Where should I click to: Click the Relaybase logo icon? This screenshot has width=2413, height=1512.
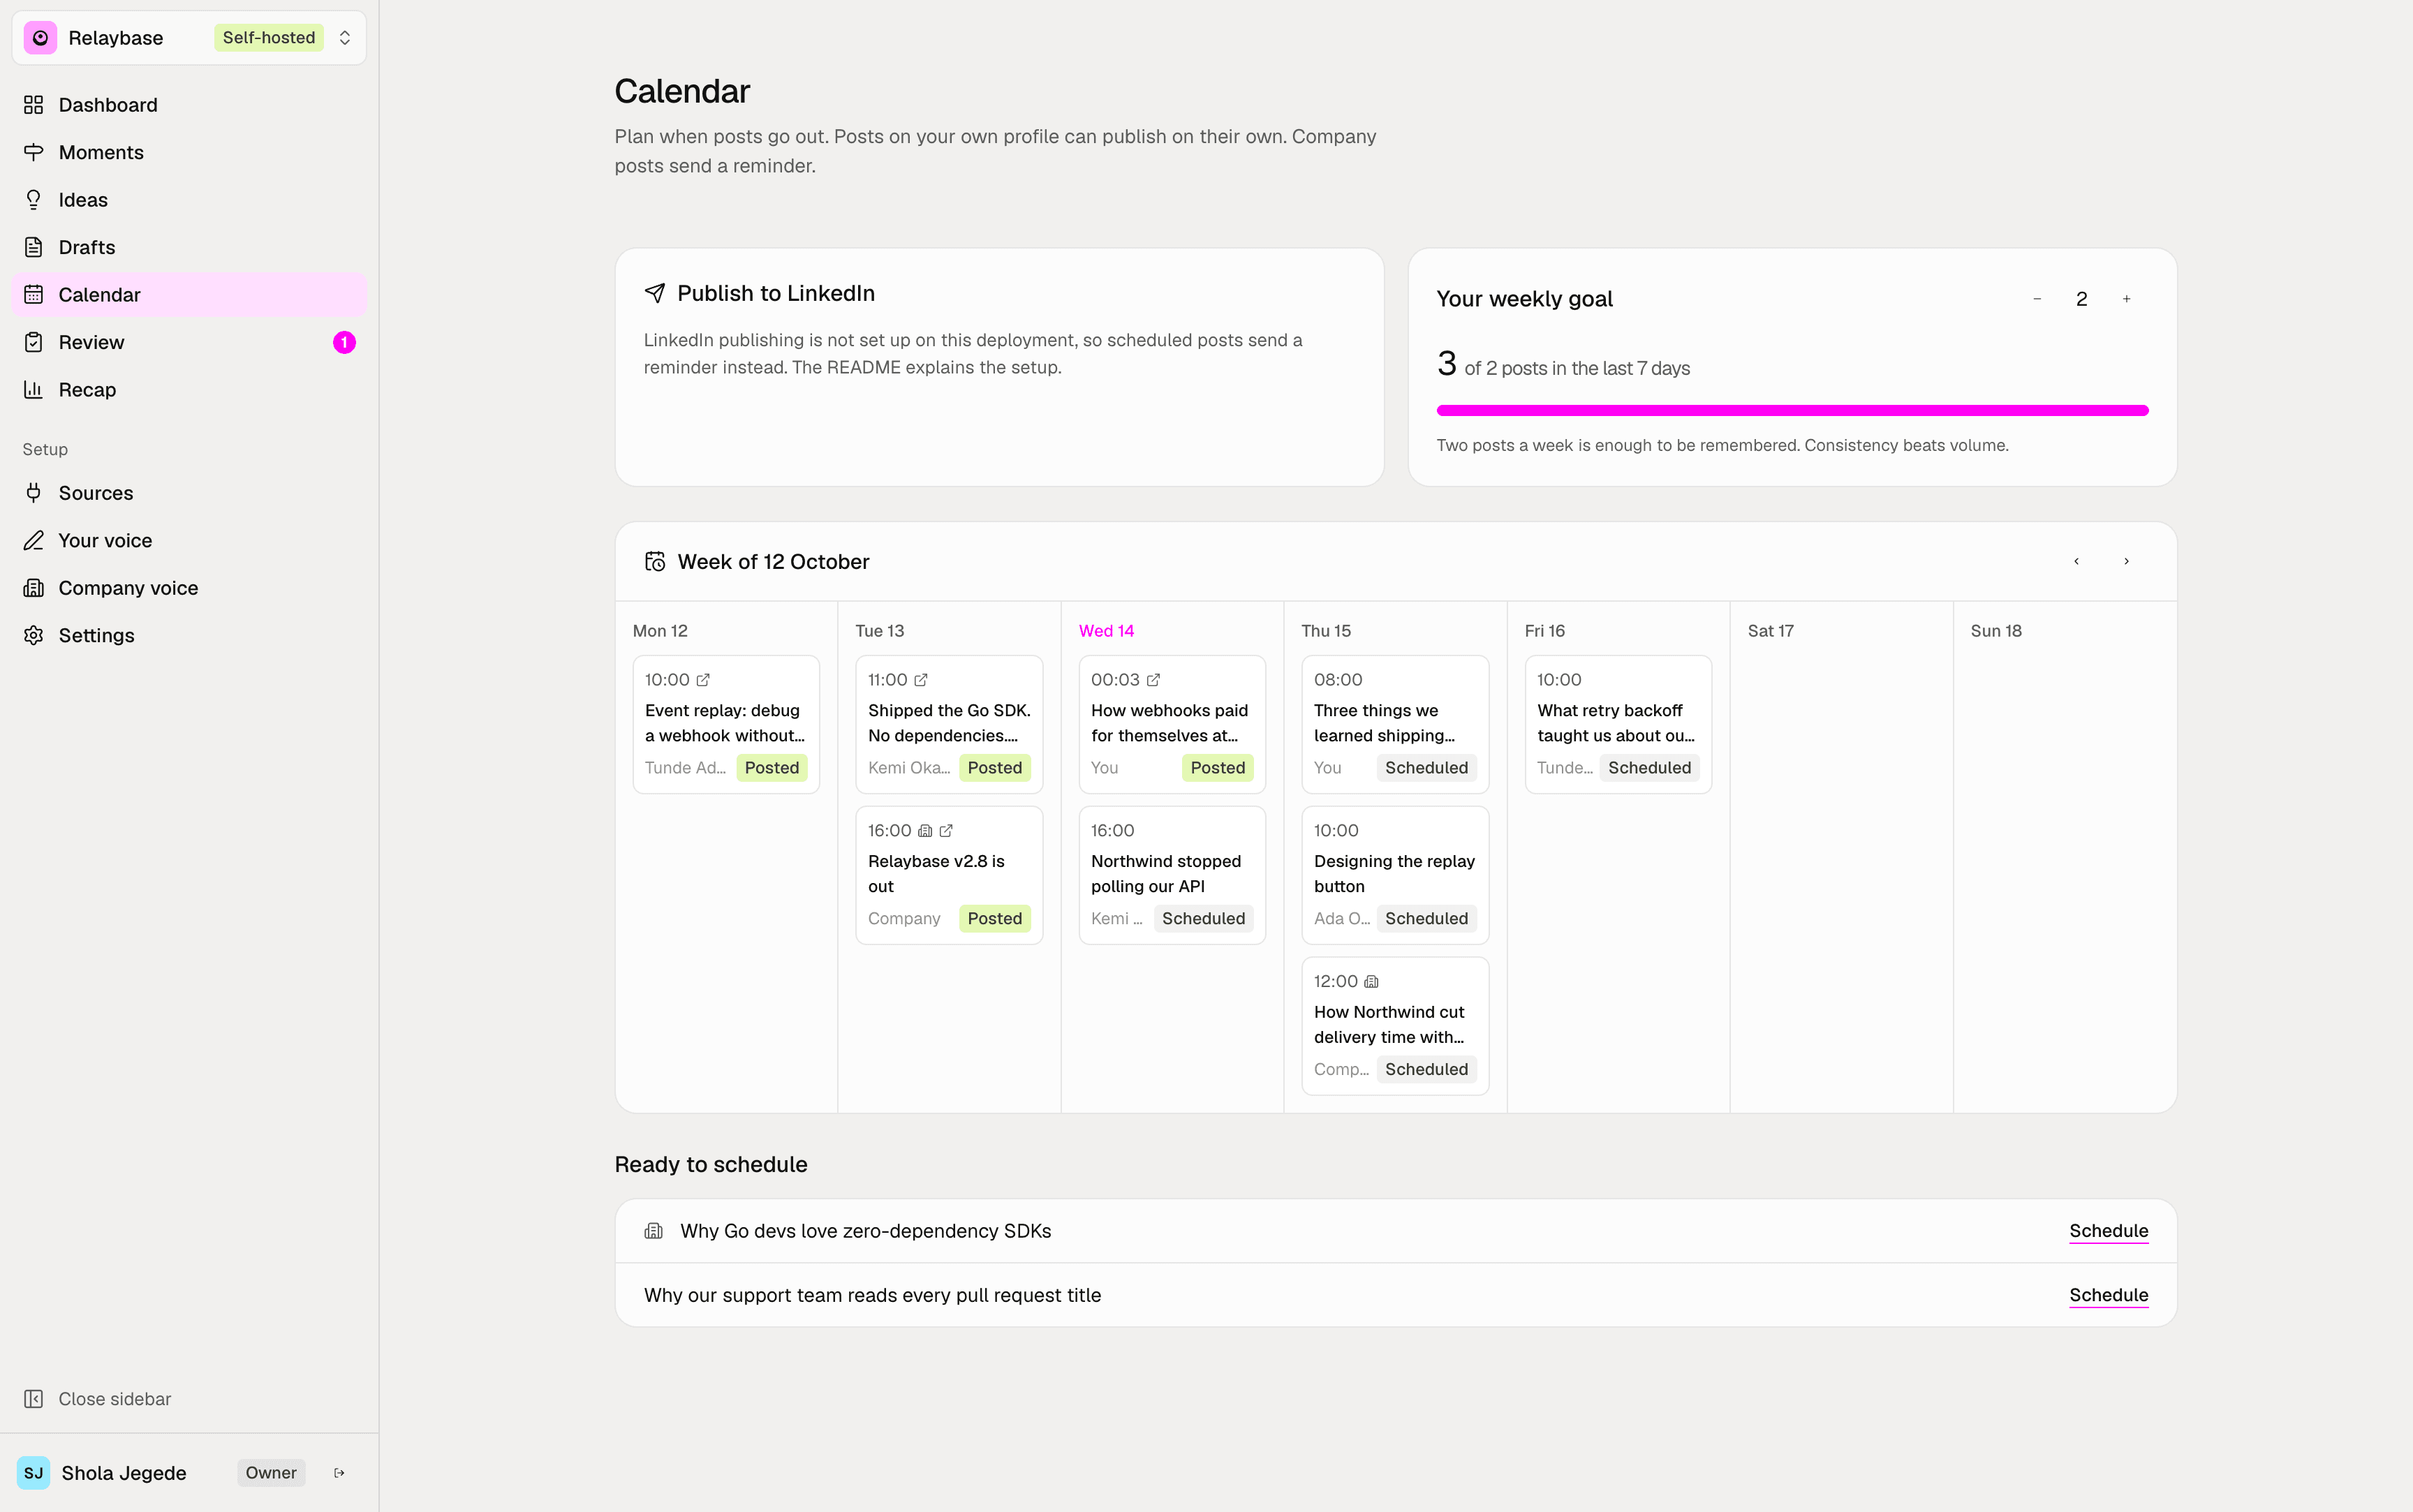pos(40,38)
